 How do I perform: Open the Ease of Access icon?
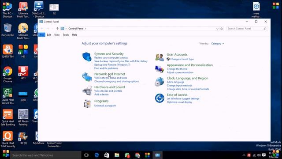160,98
